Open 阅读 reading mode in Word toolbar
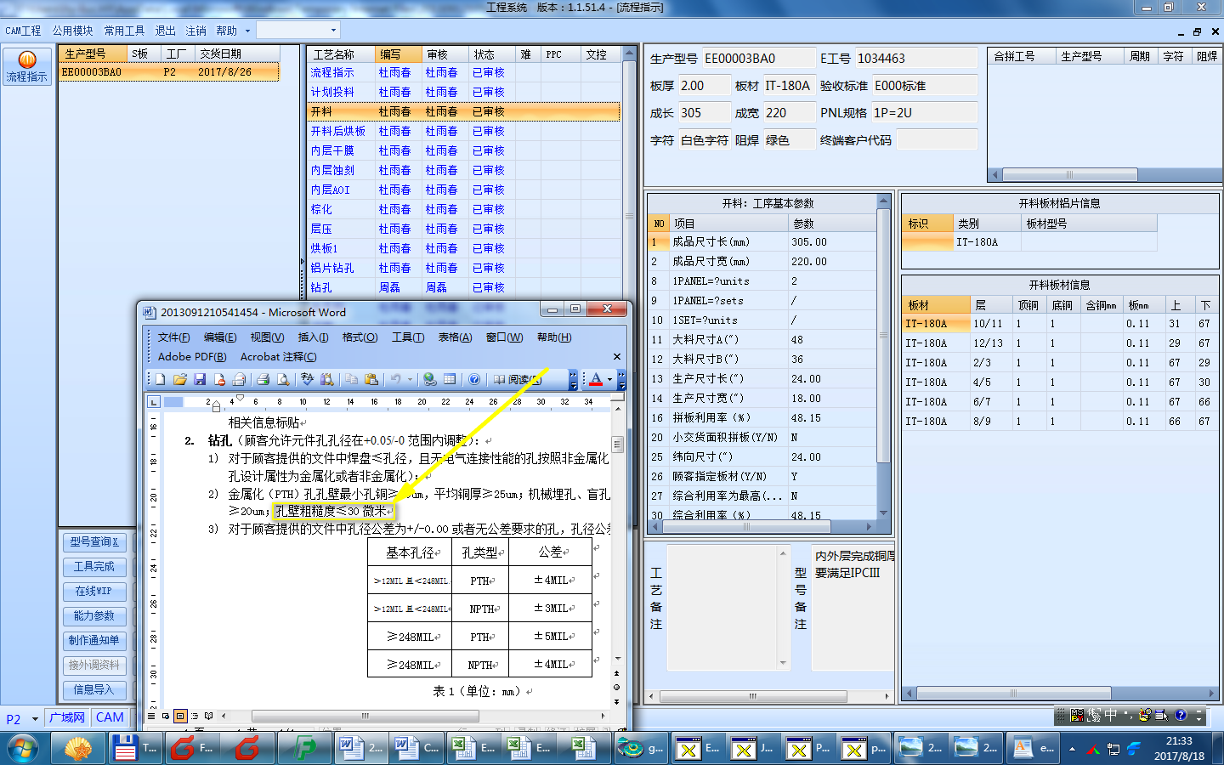 pos(517,379)
